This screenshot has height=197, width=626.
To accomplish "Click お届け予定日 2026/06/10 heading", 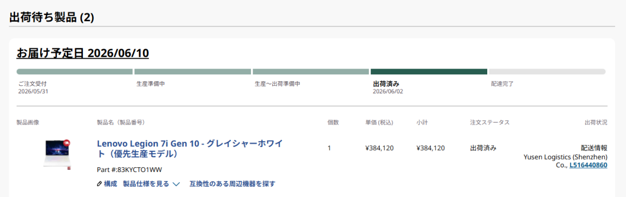I will (x=83, y=53).
